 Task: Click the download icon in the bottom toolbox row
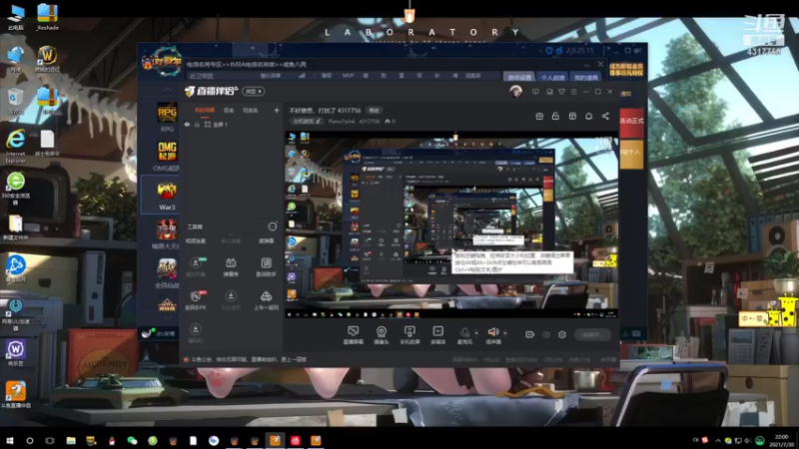tap(195, 333)
